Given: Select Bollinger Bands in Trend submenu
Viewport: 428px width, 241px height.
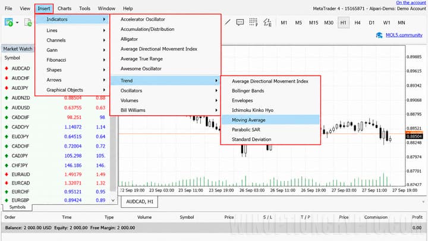Looking at the screenshot, I should [x=270, y=90].
